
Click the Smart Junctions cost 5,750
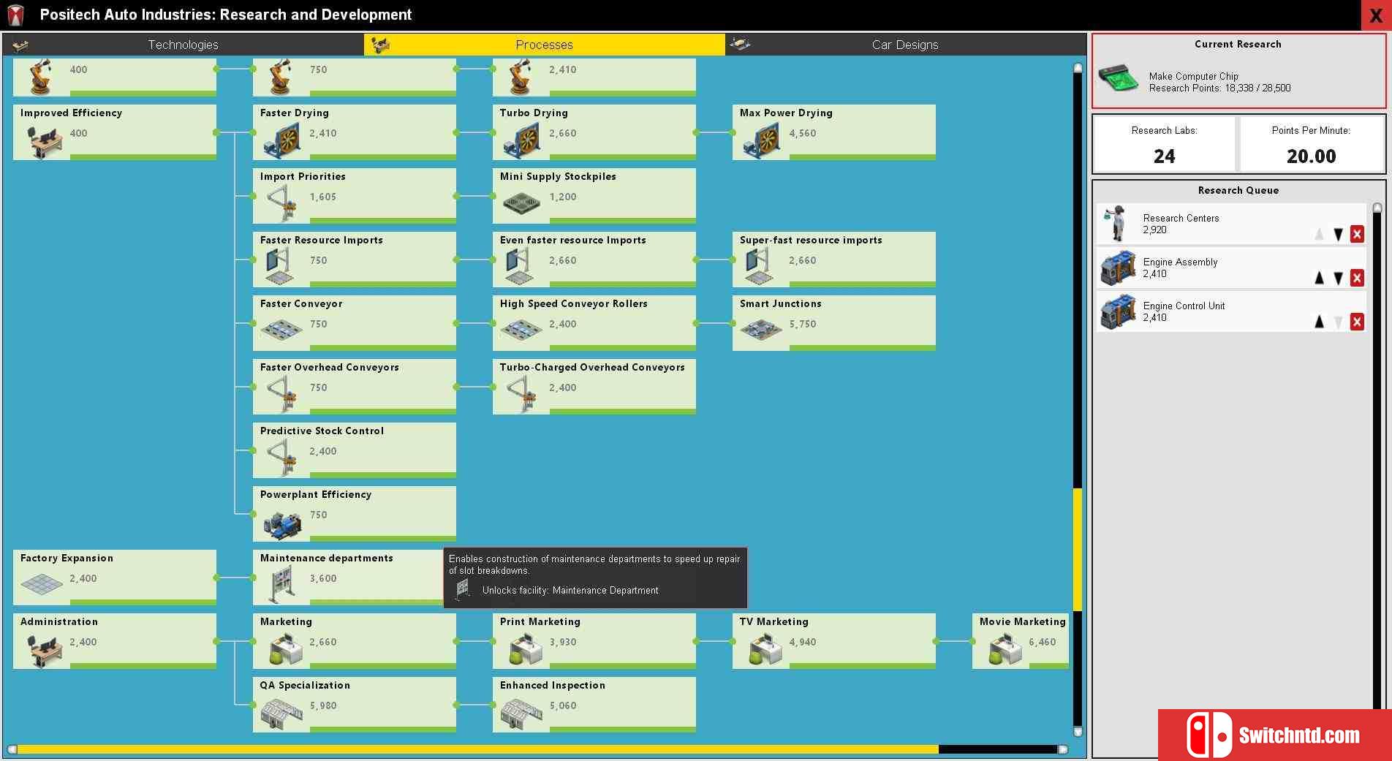(803, 324)
